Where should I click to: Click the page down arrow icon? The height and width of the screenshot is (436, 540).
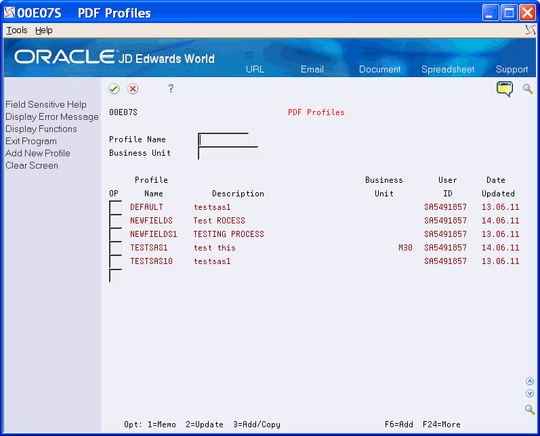(530, 393)
